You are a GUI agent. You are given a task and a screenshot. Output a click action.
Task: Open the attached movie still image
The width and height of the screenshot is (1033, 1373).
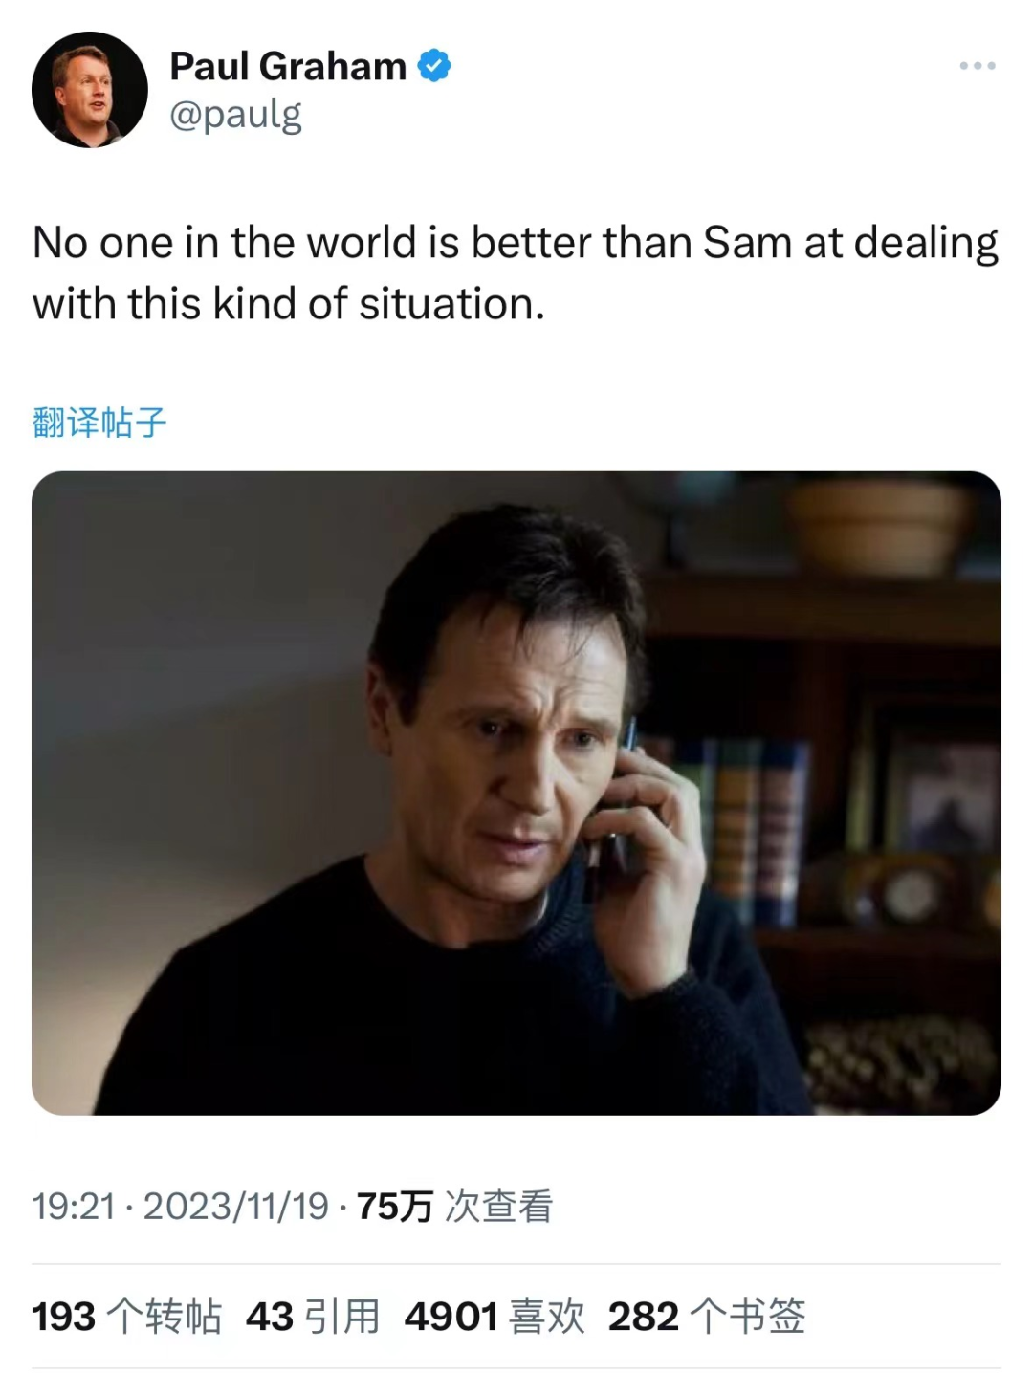coord(516,793)
